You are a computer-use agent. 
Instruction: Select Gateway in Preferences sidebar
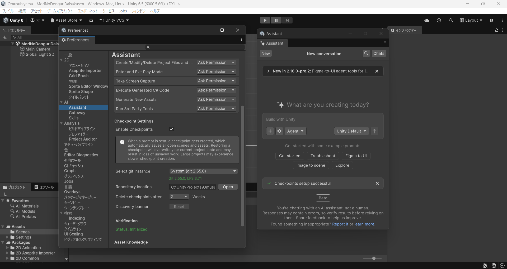pyautogui.click(x=77, y=113)
